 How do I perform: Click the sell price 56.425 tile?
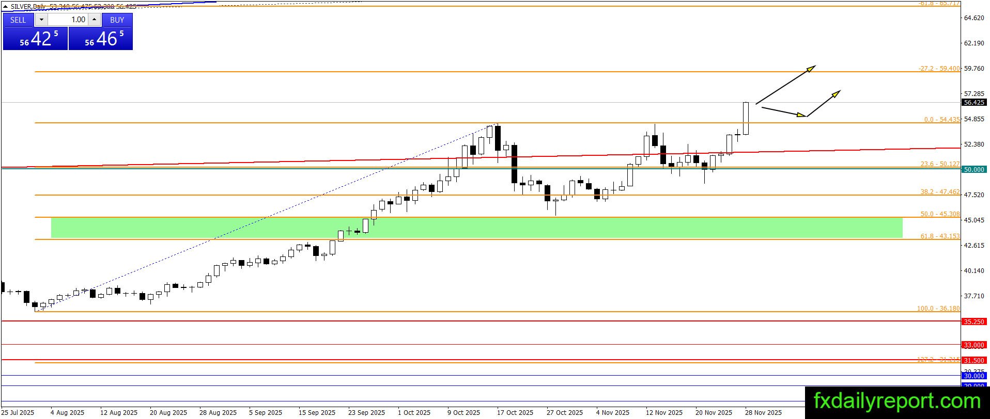[35, 38]
